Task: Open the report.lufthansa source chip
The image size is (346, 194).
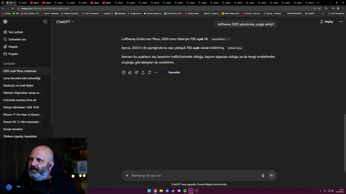Action: coord(221,39)
